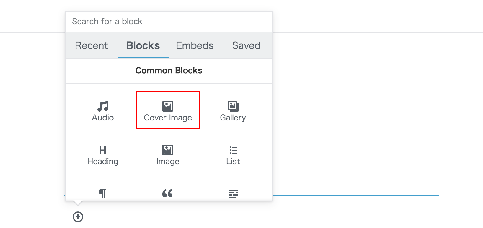Click the Search for a block field
Image resolution: width=483 pixels, height=228 pixels.
[x=169, y=21]
